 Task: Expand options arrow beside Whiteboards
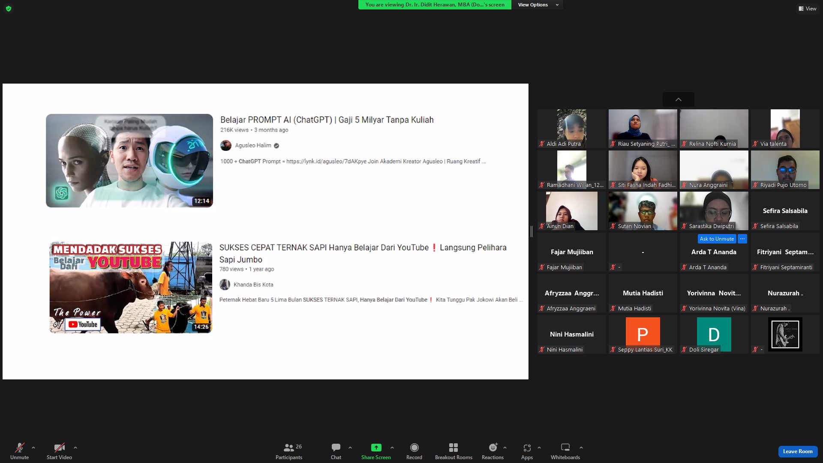click(x=581, y=448)
